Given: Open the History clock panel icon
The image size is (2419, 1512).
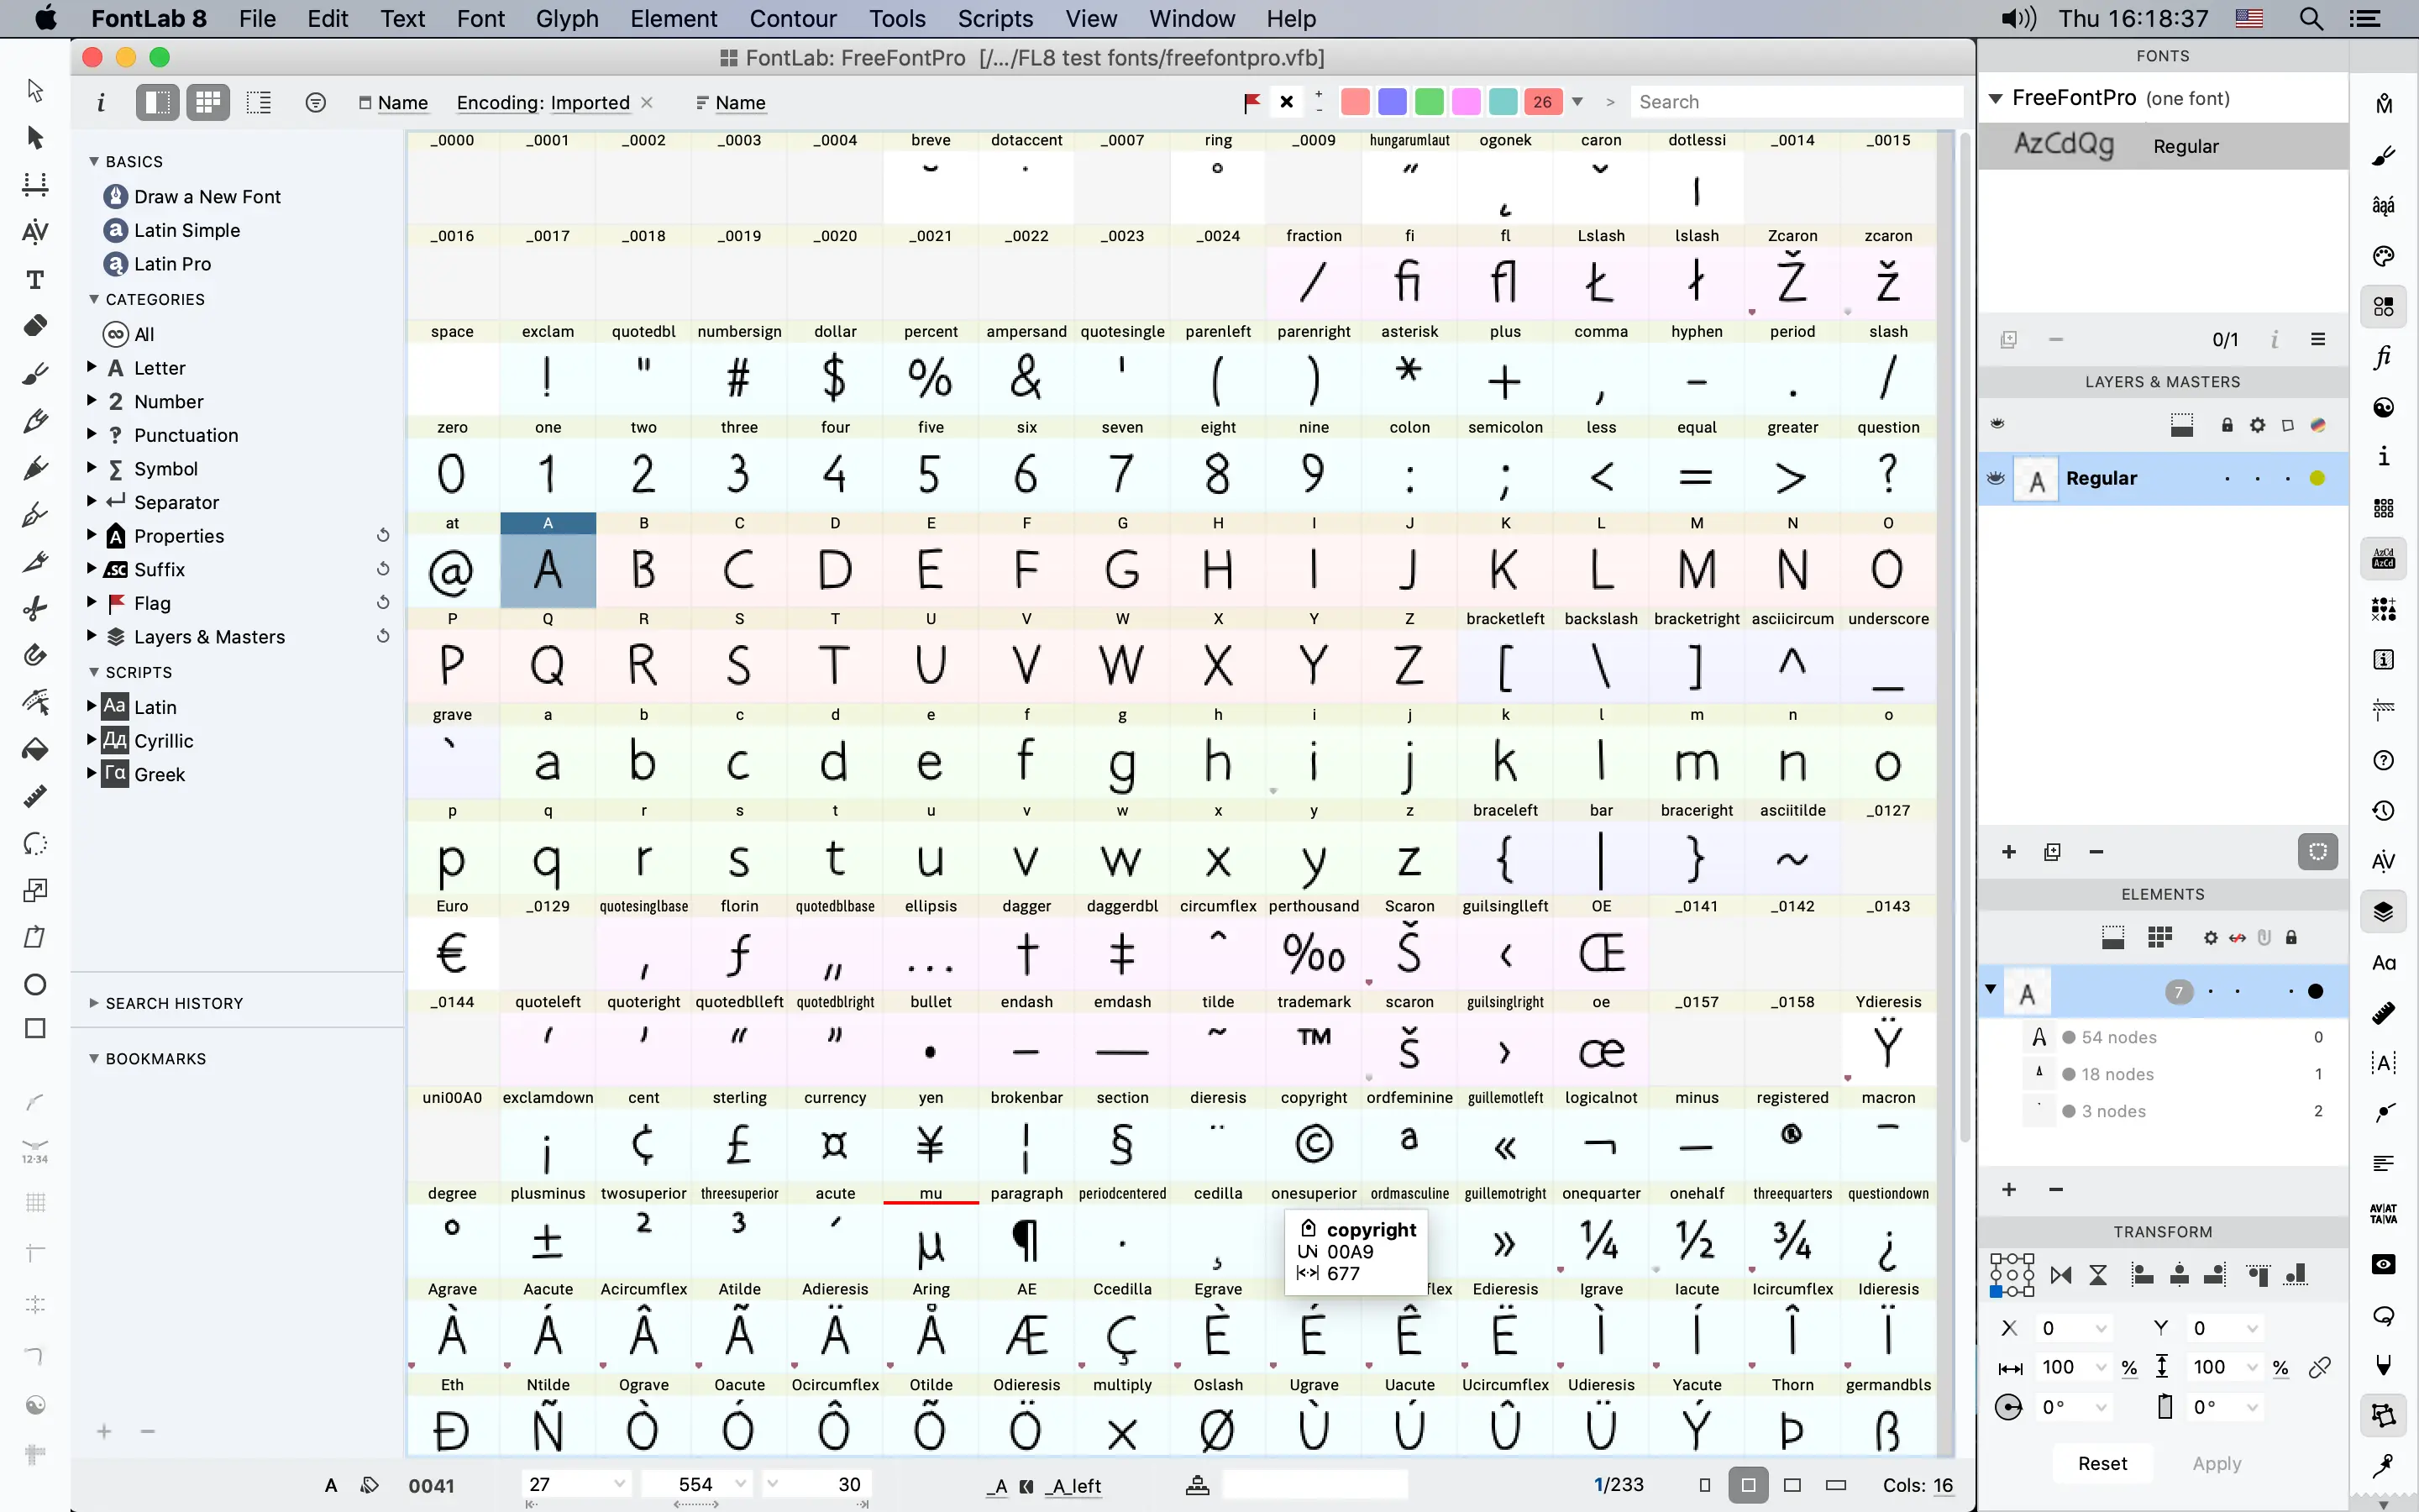Looking at the screenshot, I should tap(2384, 810).
